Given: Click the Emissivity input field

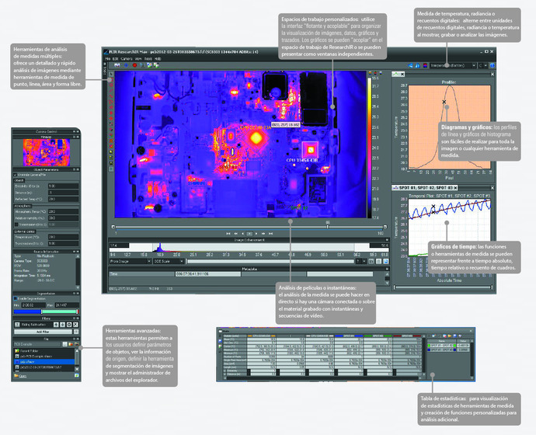Looking at the screenshot, I should [x=63, y=186].
